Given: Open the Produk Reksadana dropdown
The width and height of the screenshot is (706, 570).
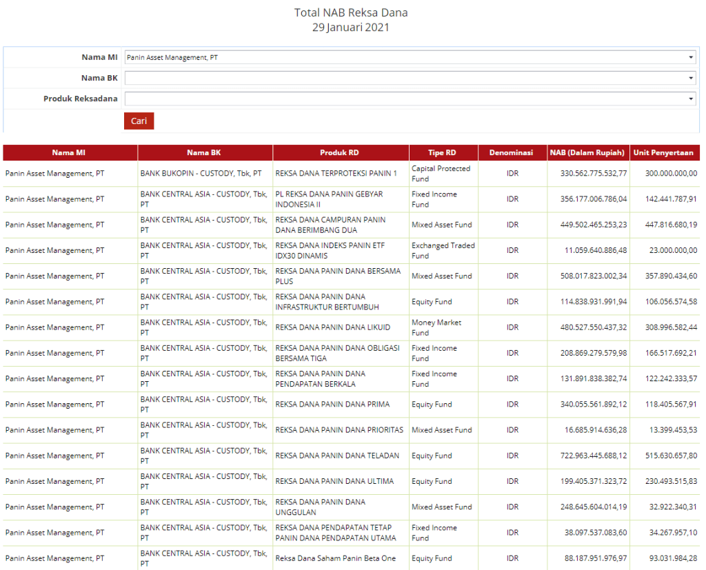Looking at the screenshot, I should pos(410,99).
